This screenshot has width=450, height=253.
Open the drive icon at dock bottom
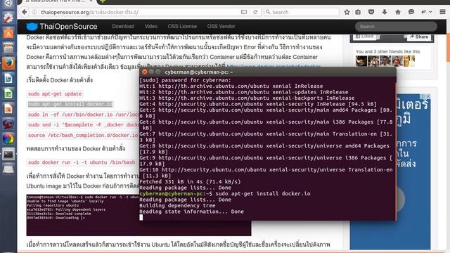[x=8, y=170]
